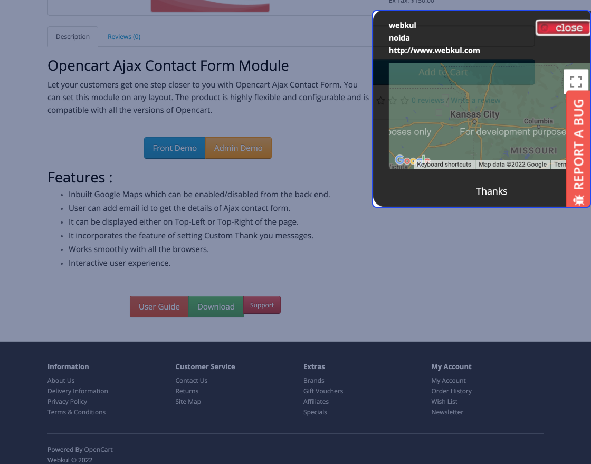This screenshot has height=464, width=591.
Task: Click the green Download button
Action: (x=216, y=306)
